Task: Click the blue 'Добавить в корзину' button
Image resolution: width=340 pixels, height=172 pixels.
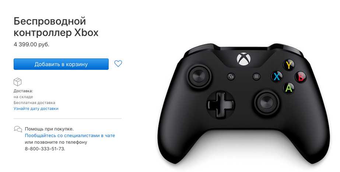Action: click(61, 64)
